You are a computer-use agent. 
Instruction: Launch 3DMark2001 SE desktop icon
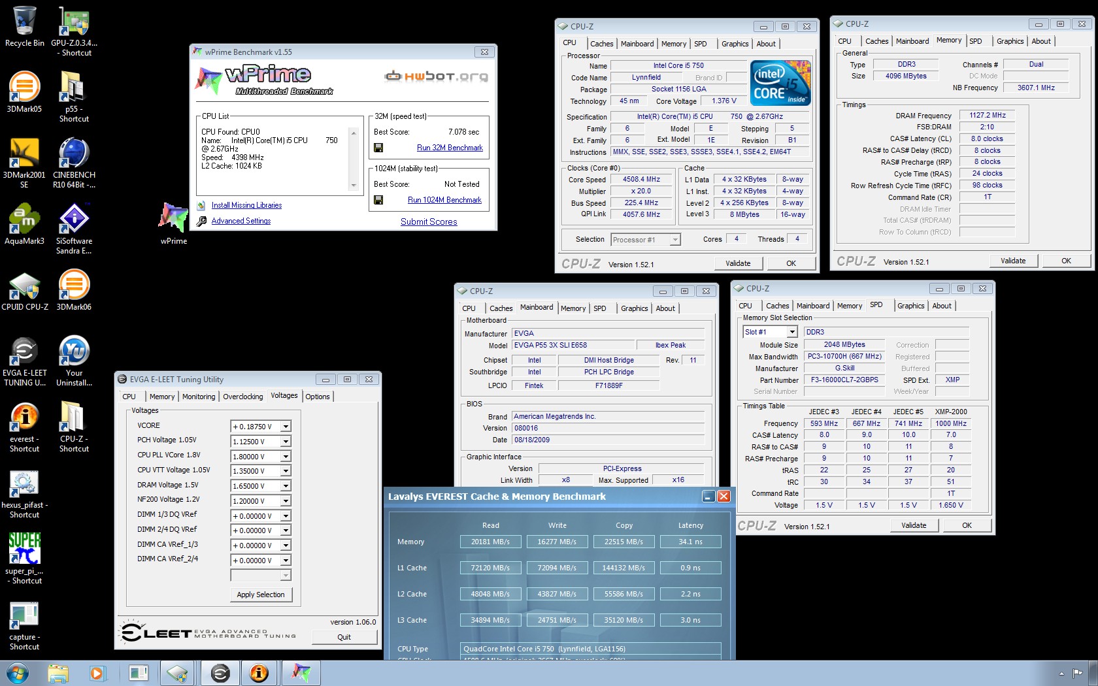pos(25,163)
